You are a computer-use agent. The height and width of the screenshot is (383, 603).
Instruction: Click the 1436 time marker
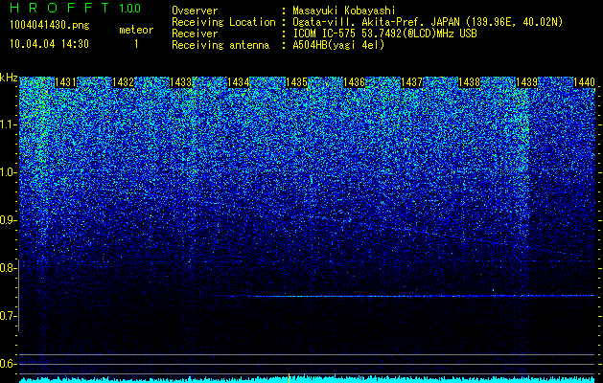(x=354, y=82)
